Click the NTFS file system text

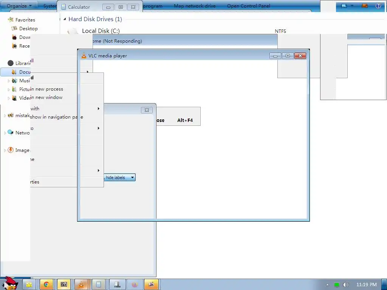(x=280, y=31)
